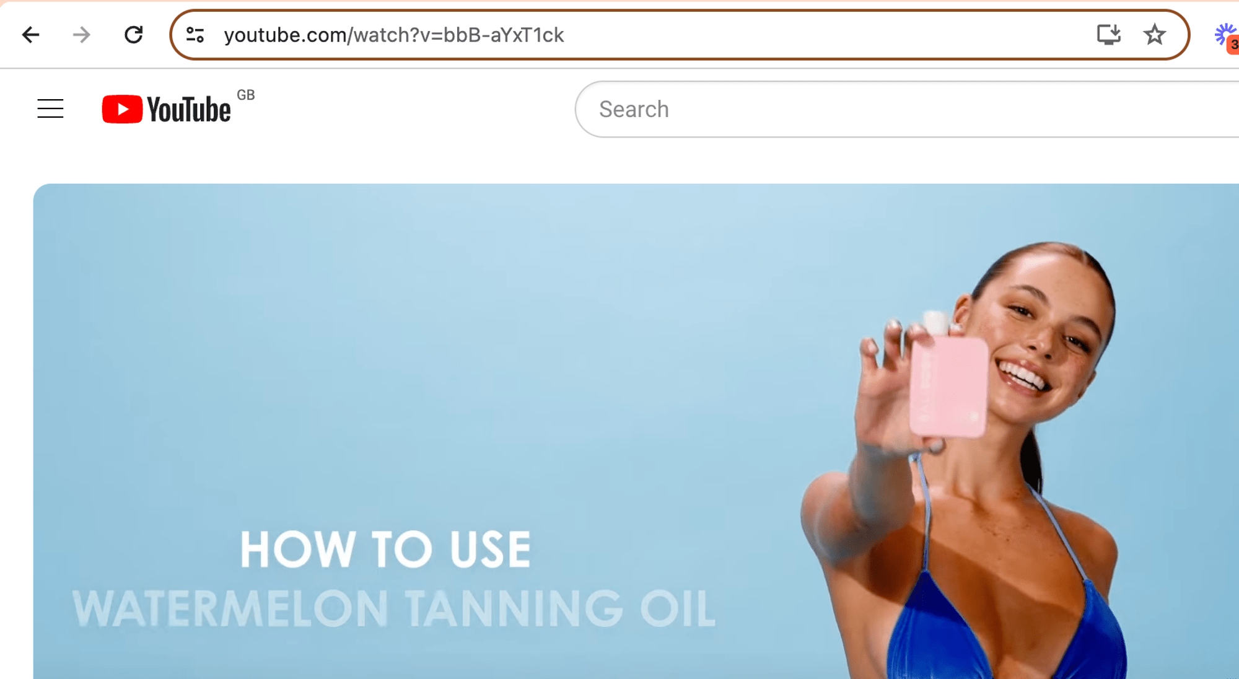Click the browser forward arrow

coord(81,35)
